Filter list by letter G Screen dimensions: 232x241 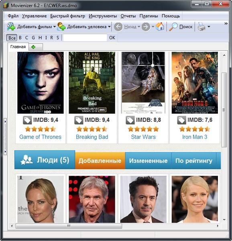[33, 38]
